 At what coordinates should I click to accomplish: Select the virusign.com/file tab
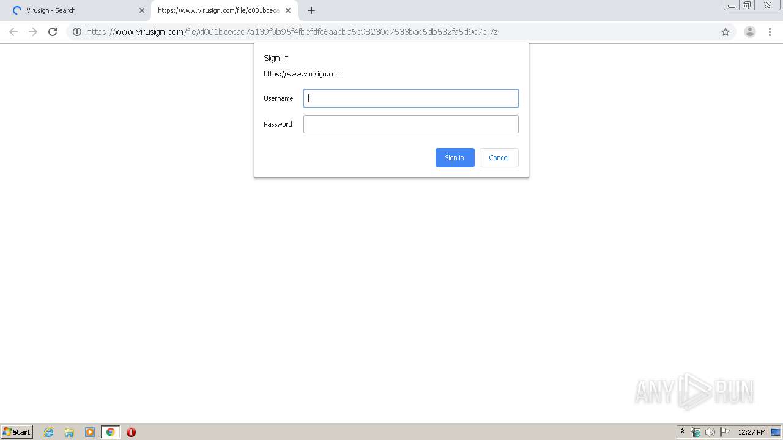click(224, 10)
